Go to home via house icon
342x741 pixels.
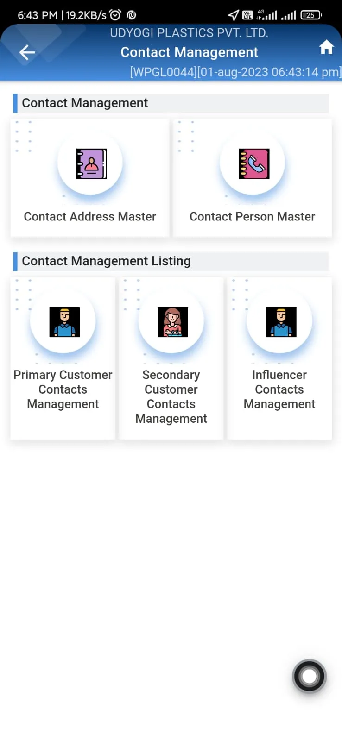coord(326,47)
